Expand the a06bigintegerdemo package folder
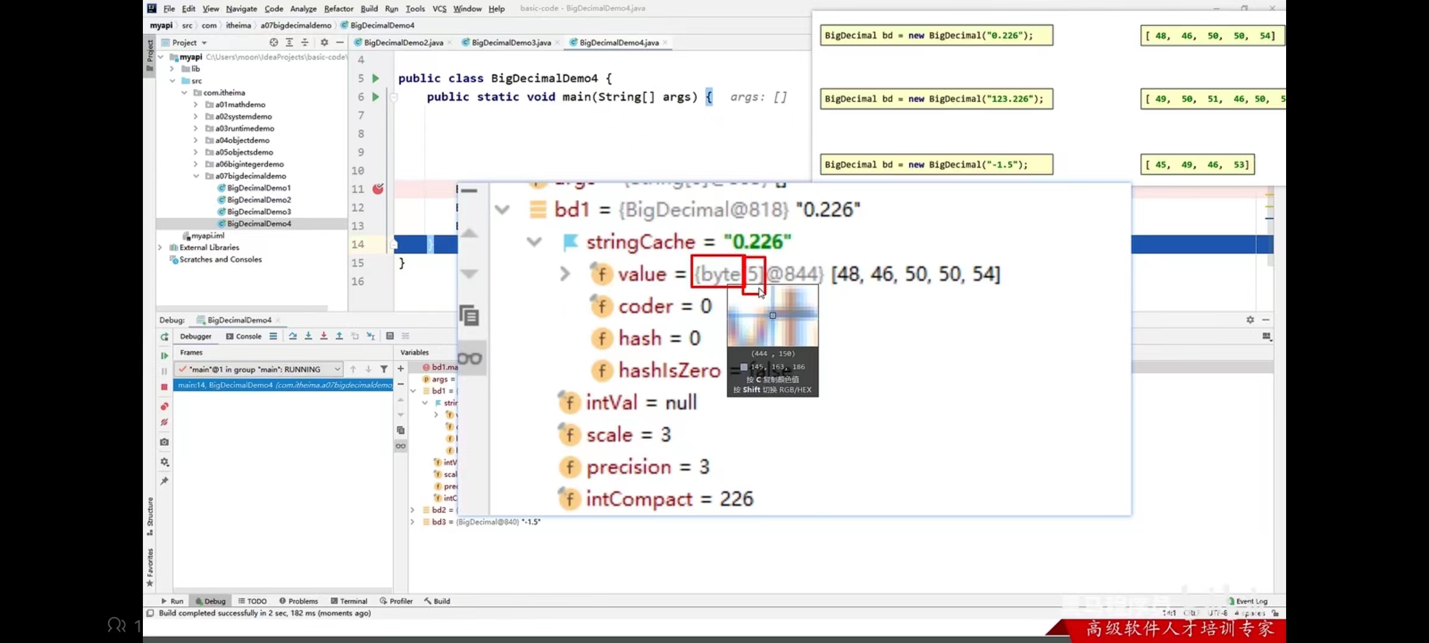 (x=196, y=164)
